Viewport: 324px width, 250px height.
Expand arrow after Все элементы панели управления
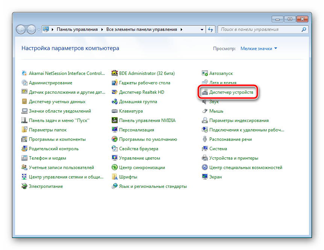tap(182, 29)
